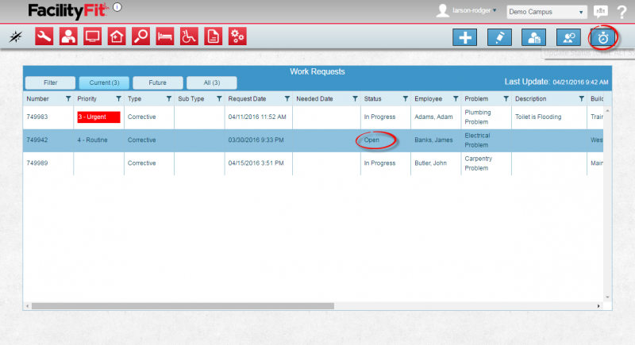Filter the Employee column
Viewport: 635px width, 345px height.
(x=456, y=98)
